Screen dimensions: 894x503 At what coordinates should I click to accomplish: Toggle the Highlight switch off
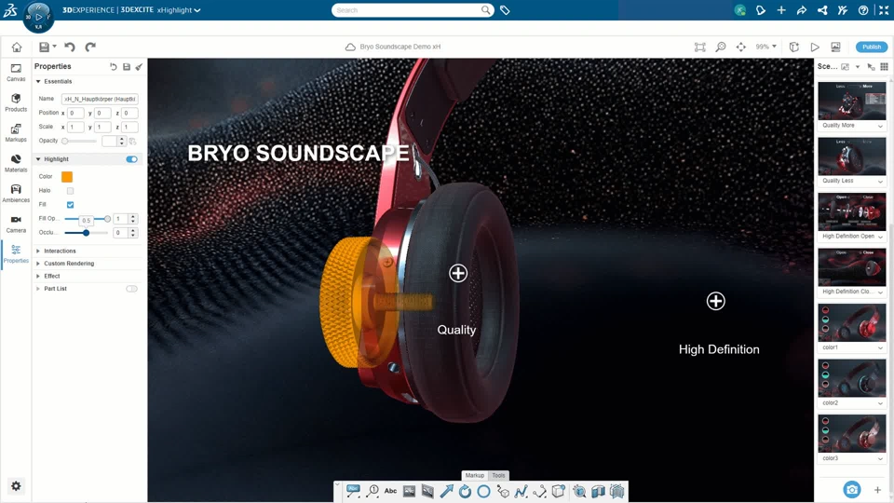[131, 159]
